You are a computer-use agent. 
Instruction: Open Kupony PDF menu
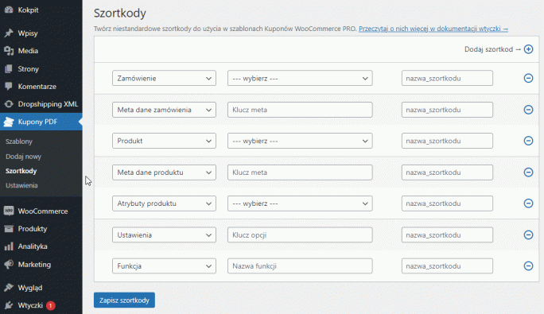coord(41,122)
